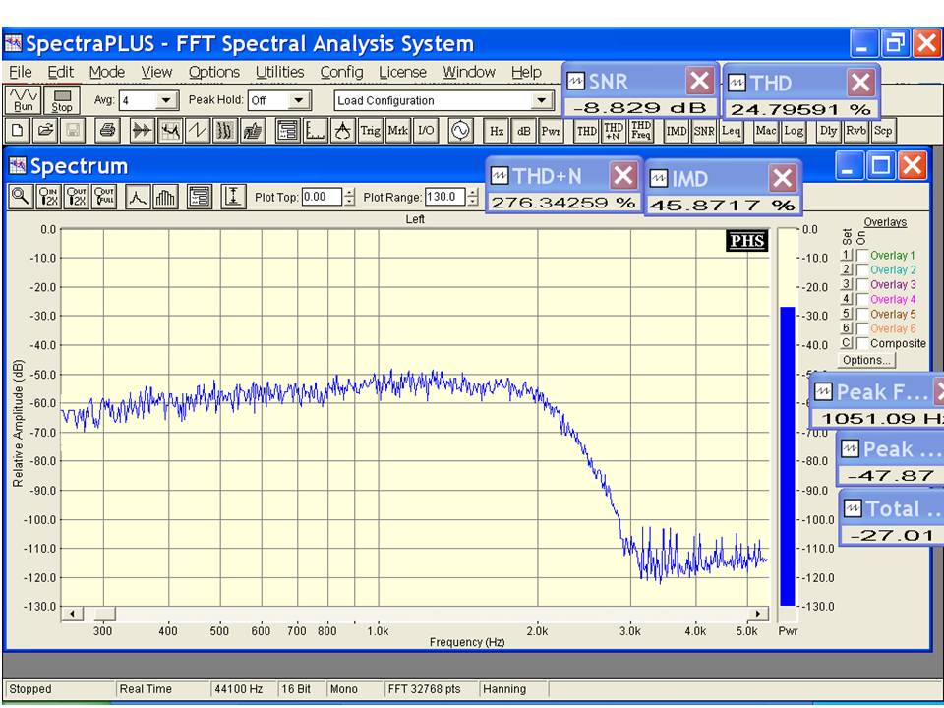Click the amplitude autoscale icon
The image size is (944, 708).
click(x=233, y=197)
